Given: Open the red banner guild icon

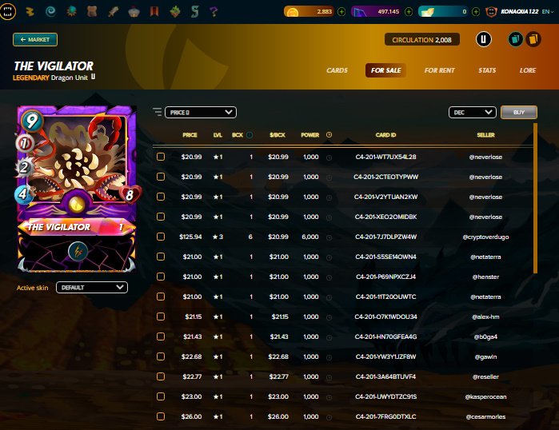Looking at the screenshot, I should (x=154, y=11).
